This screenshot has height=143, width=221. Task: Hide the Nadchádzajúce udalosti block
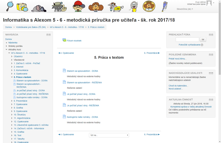coord(210,73)
